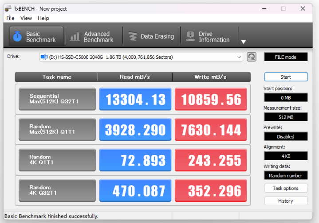This screenshot has height=223, width=319.
Task: Open the History button
Action: coord(286,201)
